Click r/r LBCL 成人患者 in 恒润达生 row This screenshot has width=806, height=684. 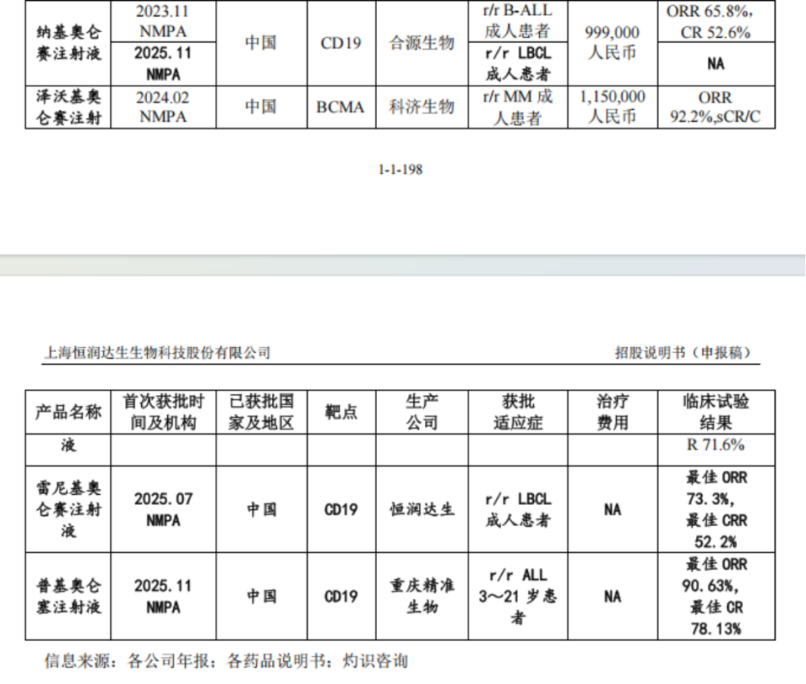(518, 510)
